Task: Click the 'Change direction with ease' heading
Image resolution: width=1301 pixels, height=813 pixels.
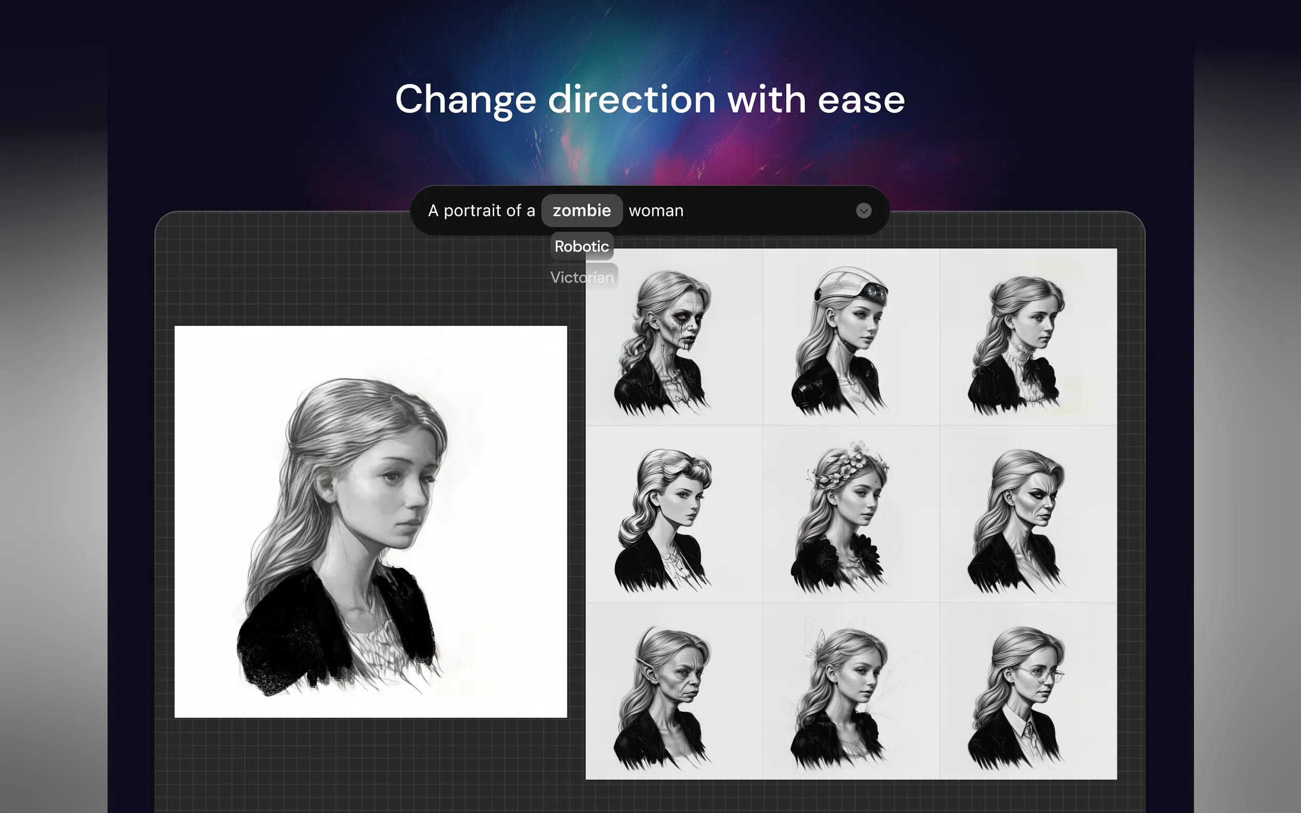Action: tap(649, 99)
